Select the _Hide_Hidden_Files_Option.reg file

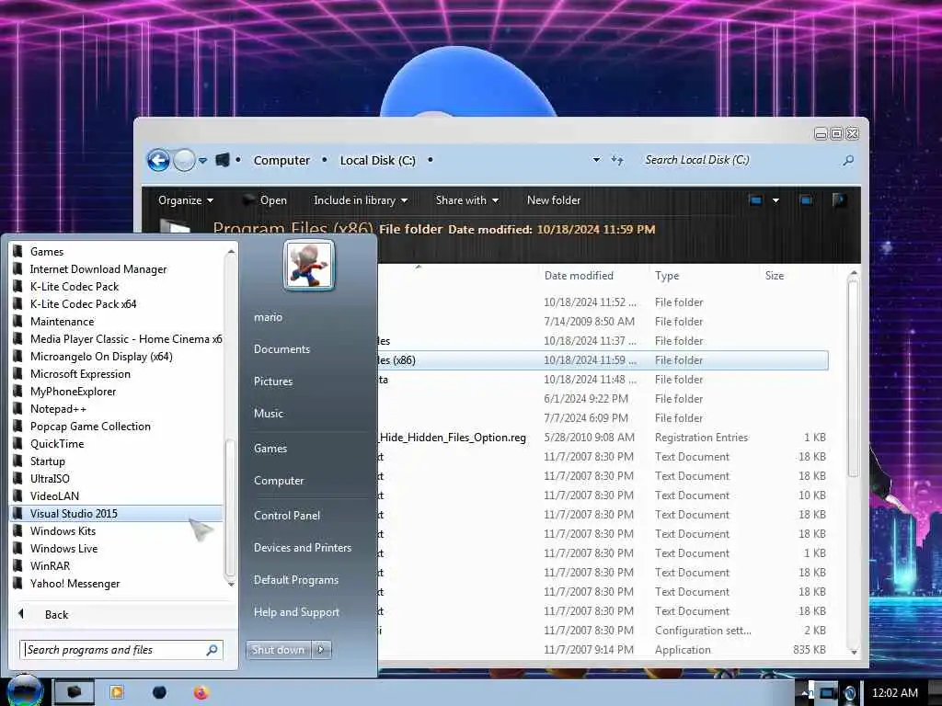coord(452,437)
